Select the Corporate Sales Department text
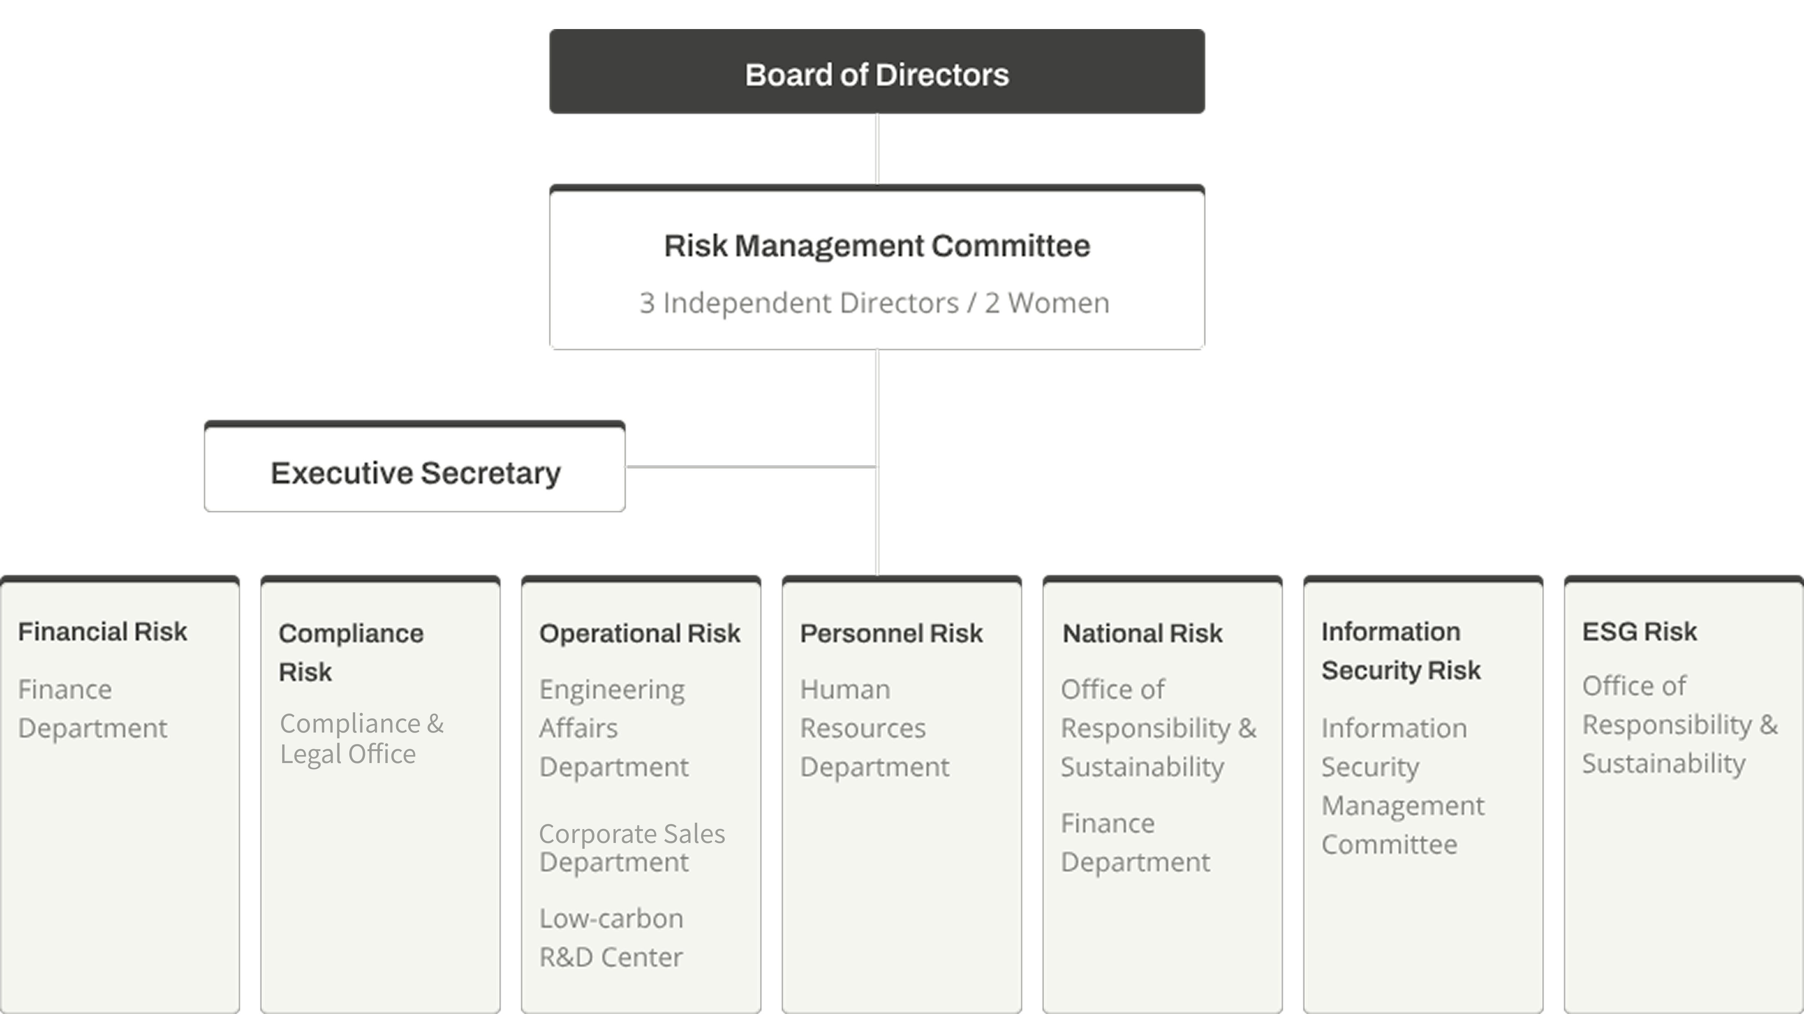1804x1014 pixels. pos(632,848)
